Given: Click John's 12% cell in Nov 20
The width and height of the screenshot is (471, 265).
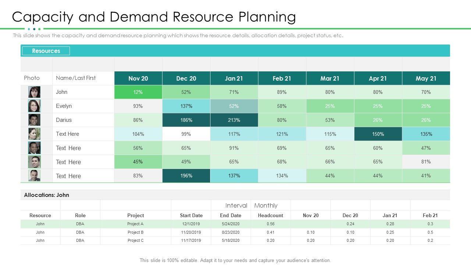Looking at the screenshot, I should tap(138, 92).
